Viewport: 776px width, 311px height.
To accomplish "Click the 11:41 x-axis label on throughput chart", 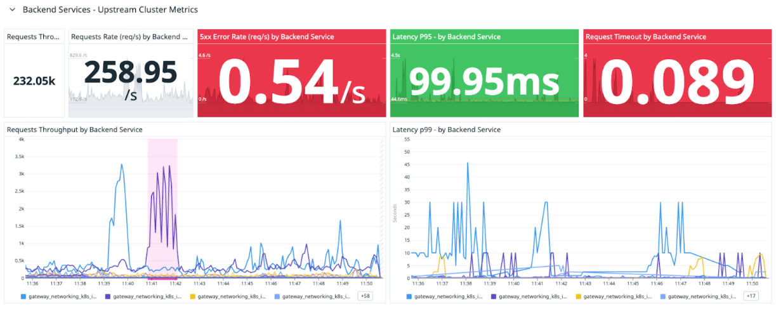I will pos(152,282).
